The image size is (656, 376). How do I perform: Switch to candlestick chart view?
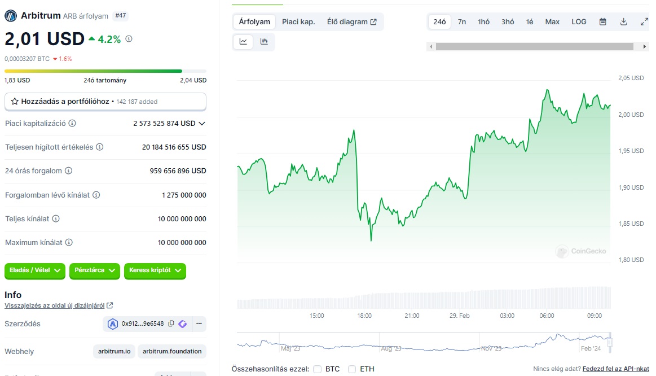264,41
